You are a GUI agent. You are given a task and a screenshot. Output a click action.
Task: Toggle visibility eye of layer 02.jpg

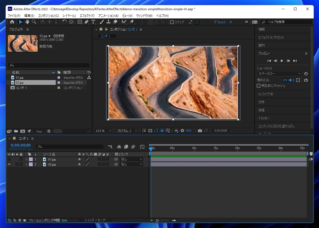pos(9,164)
